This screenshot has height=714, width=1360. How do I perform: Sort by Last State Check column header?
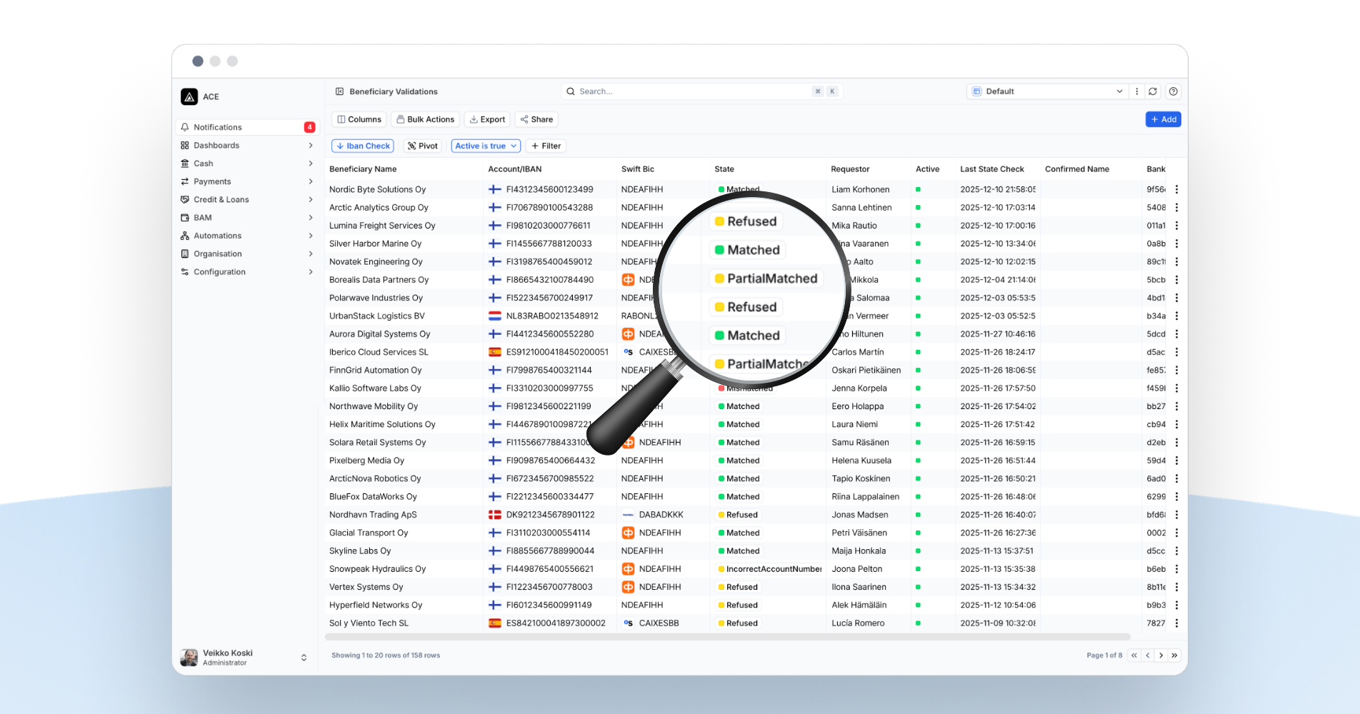(x=991, y=169)
